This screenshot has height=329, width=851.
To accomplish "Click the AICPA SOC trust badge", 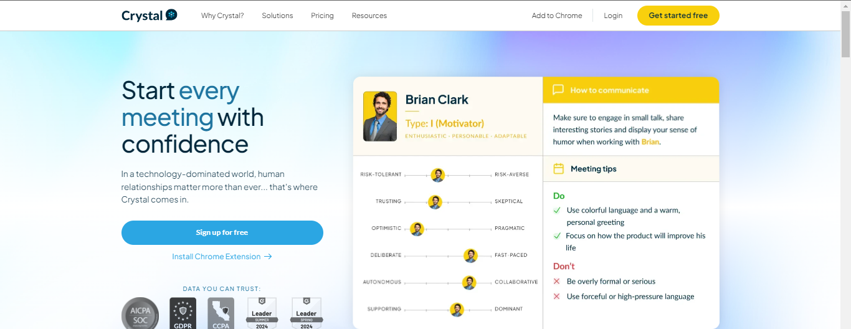I will tap(140, 313).
